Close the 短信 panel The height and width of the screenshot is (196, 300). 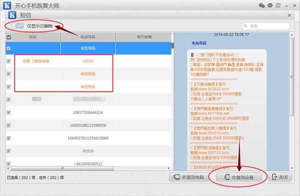pyautogui.click(x=289, y=15)
